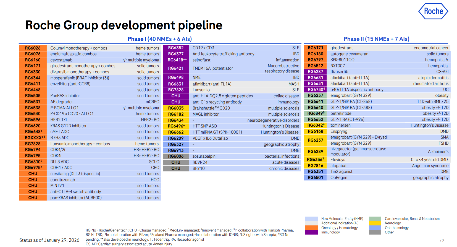The width and height of the screenshot is (457, 247).
Task: Open the Phase II (15 NMEs + 7 AIs) heading
Action: coord(376,39)
